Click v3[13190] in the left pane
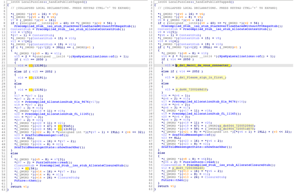294x193 pixels. pos(38,66)
